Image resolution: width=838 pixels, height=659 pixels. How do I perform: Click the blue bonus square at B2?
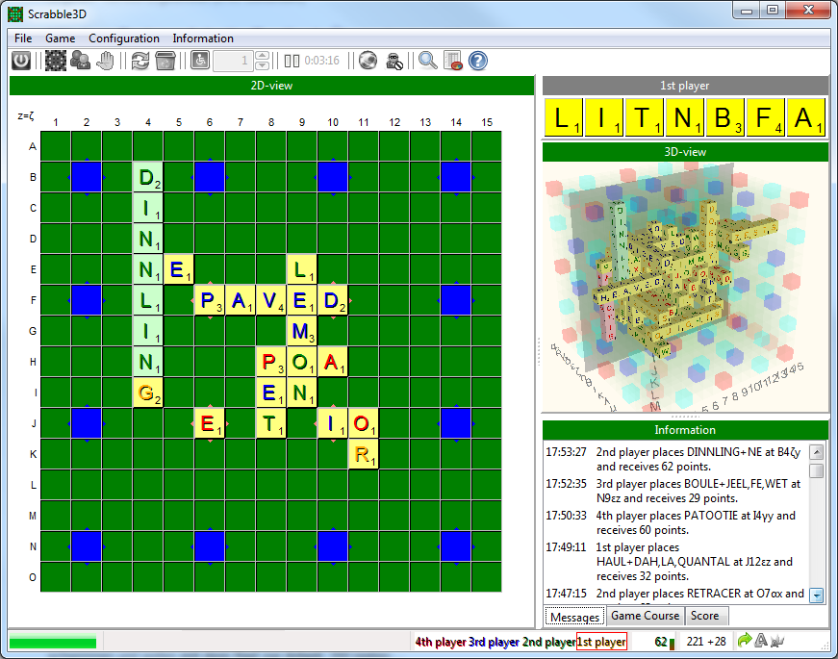tap(87, 177)
